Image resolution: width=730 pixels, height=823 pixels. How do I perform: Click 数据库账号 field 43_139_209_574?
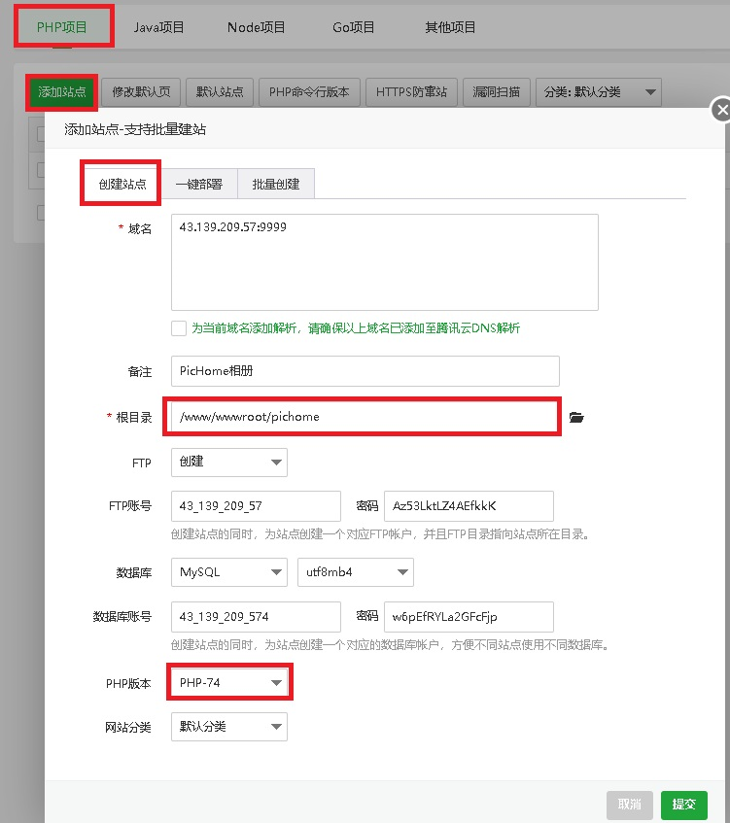(x=256, y=617)
